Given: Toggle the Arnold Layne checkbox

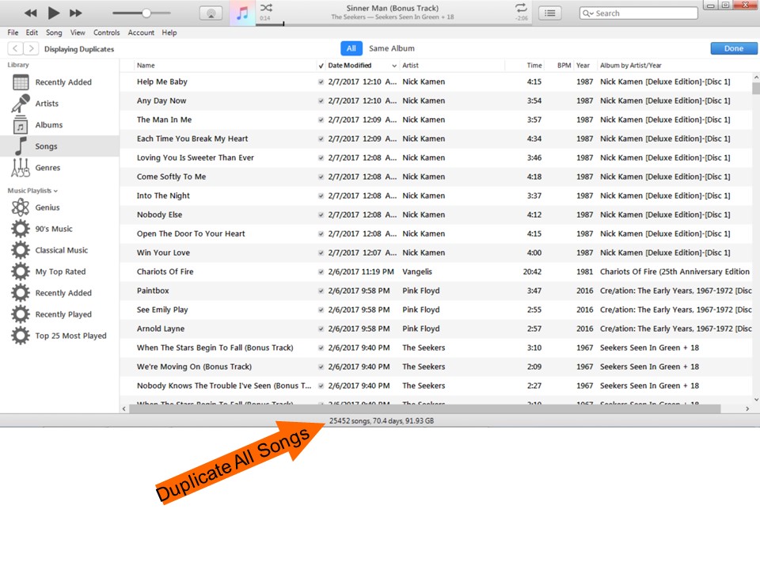Looking at the screenshot, I should click(321, 329).
